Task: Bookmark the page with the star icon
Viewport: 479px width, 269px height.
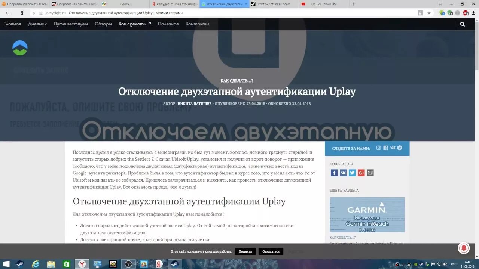Action: point(429,13)
